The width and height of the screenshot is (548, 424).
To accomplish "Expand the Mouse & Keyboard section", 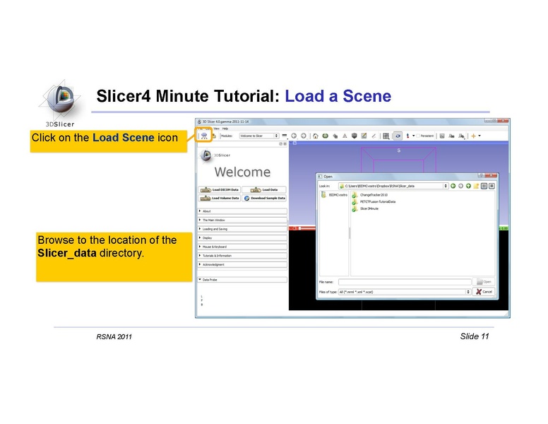I will 242,247.
